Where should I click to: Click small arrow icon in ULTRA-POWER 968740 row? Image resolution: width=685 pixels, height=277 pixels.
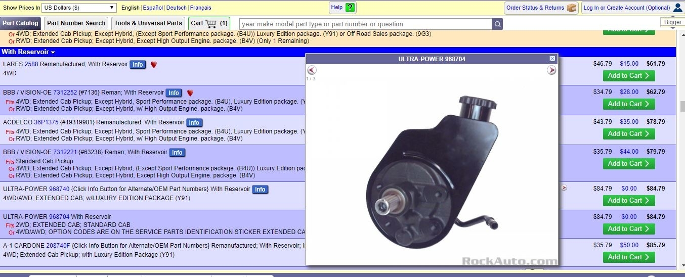[564, 188]
